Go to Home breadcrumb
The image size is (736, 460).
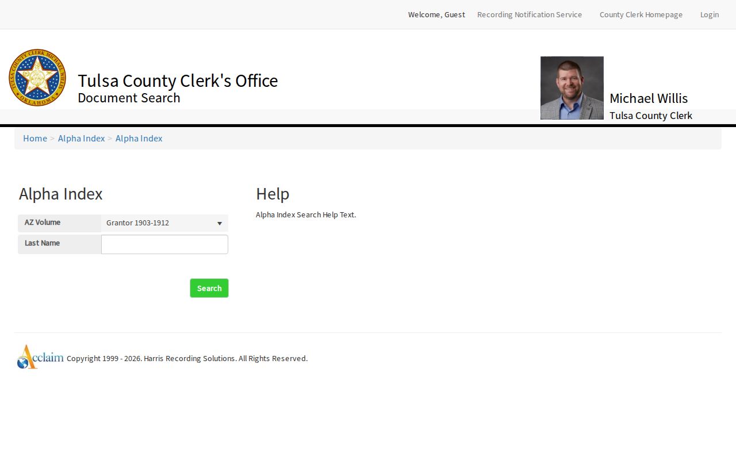pos(35,138)
